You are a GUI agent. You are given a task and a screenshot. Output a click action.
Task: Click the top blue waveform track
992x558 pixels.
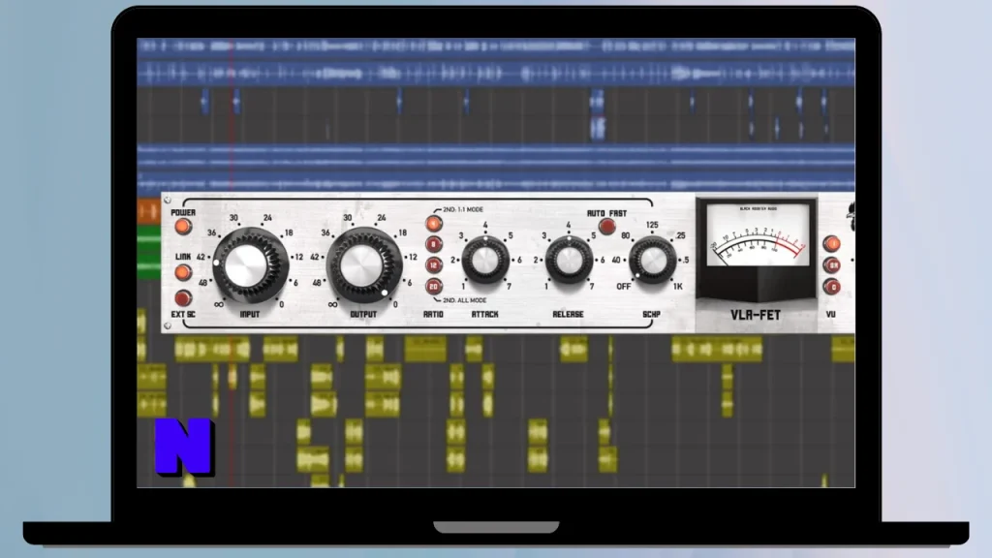(x=496, y=46)
